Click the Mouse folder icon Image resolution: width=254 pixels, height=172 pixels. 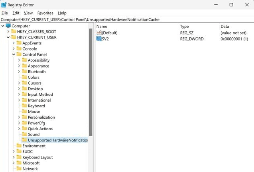(x=24, y=112)
